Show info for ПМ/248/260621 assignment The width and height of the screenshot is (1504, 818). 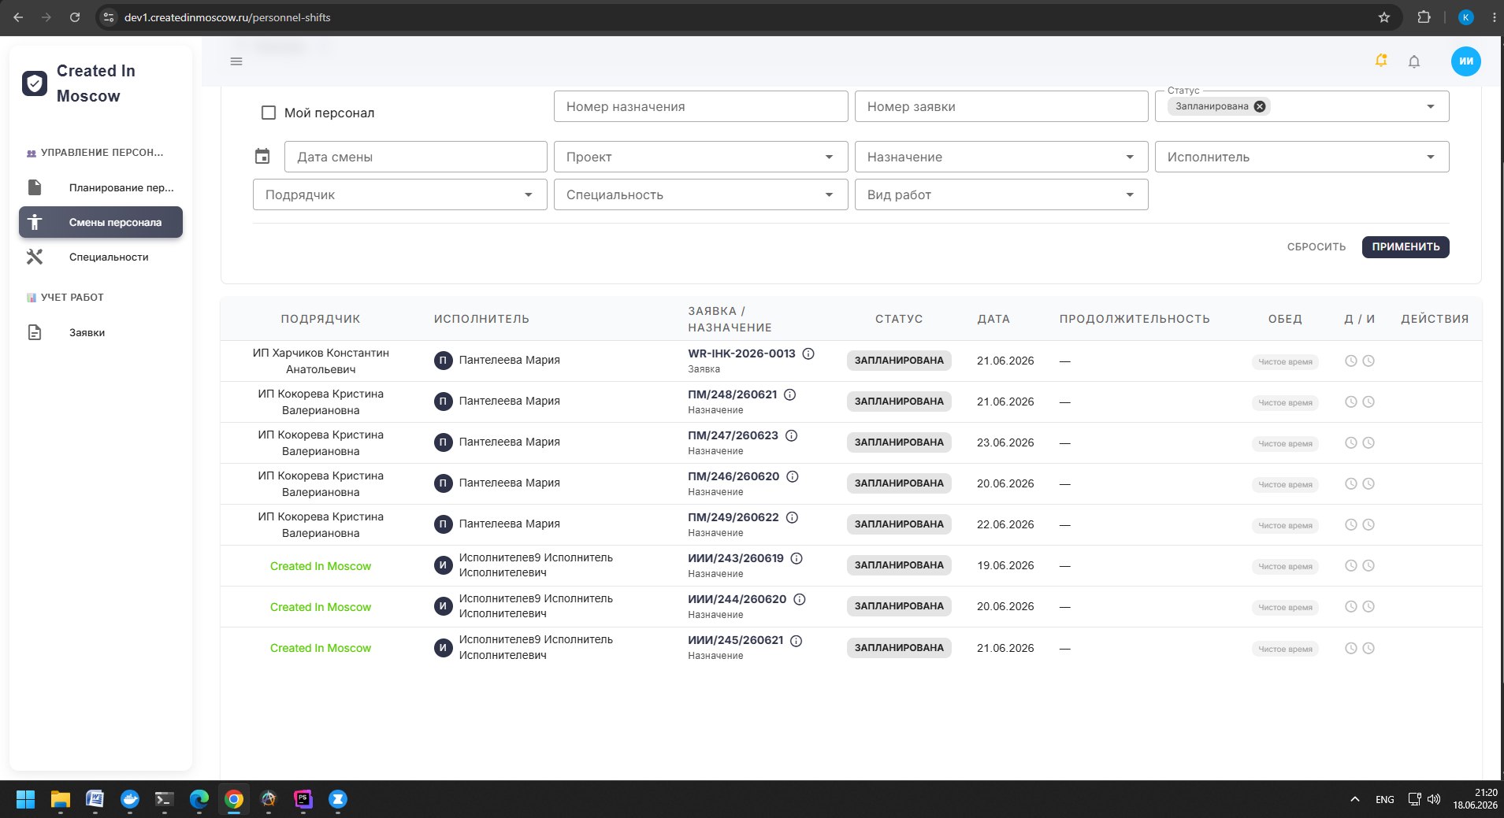click(x=790, y=394)
